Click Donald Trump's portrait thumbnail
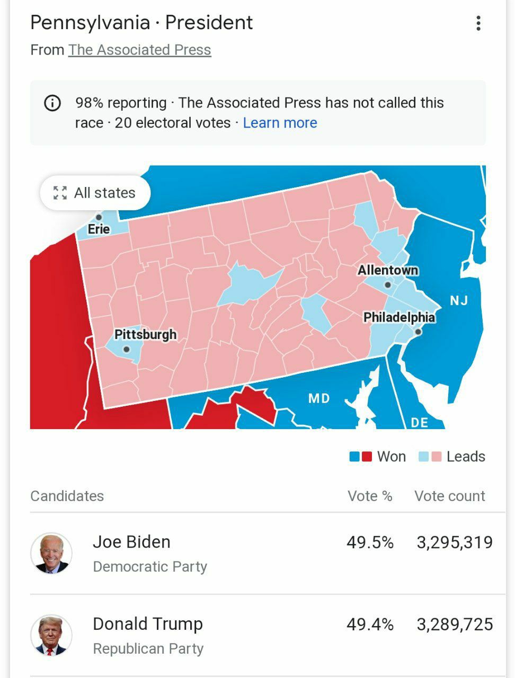The height and width of the screenshot is (678, 515). tap(51, 635)
